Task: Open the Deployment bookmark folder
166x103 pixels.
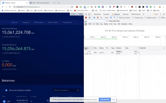Action: 123,10
